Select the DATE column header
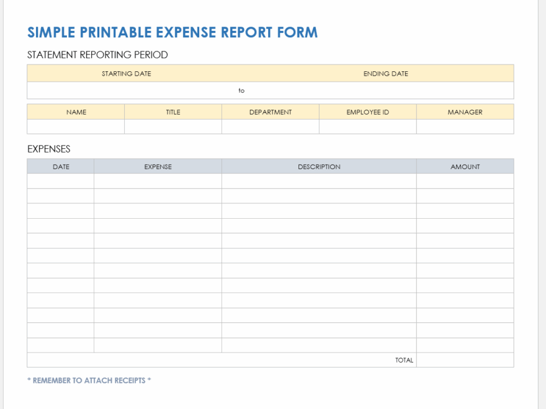 tap(60, 166)
